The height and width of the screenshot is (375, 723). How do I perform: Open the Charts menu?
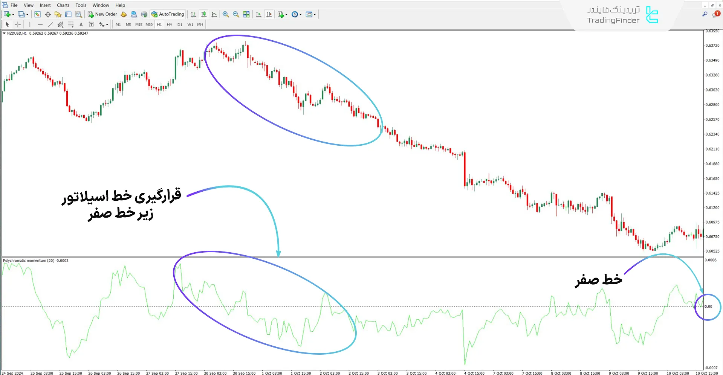point(63,5)
